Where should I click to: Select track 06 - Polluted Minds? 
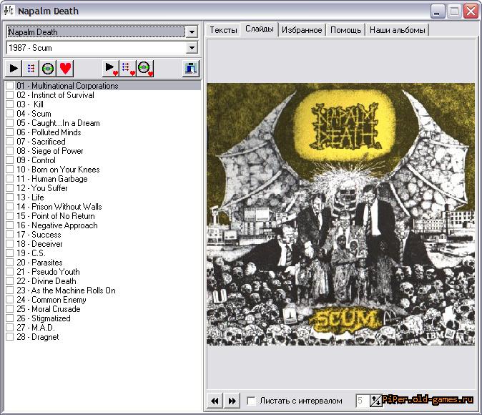pos(49,132)
